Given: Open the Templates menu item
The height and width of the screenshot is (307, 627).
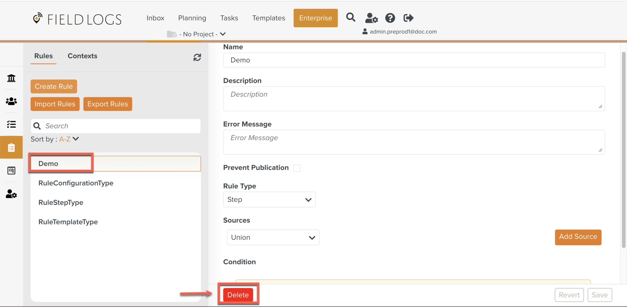Looking at the screenshot, I should pyautogui.click(x=268, y=18).
